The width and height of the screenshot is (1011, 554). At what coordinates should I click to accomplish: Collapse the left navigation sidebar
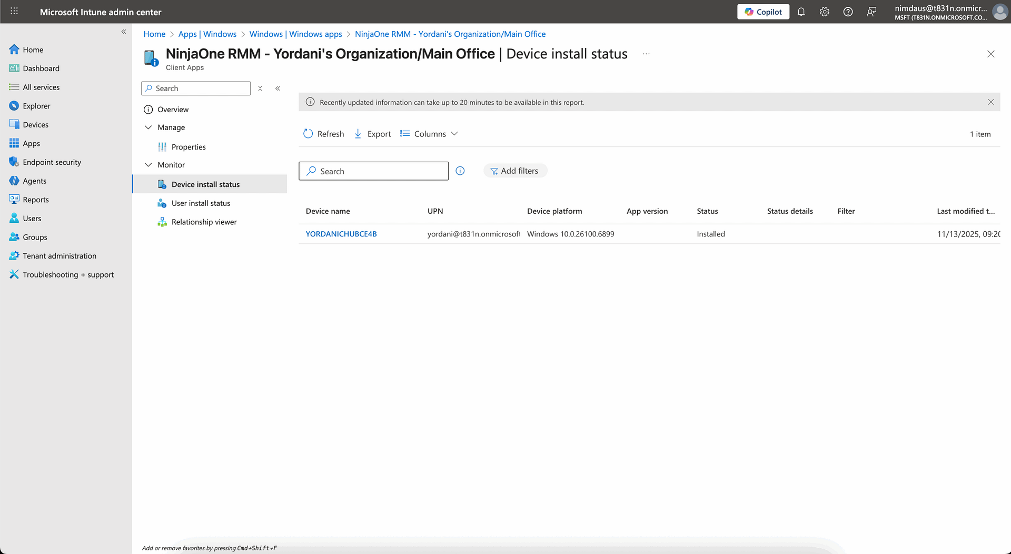point(124,32)
